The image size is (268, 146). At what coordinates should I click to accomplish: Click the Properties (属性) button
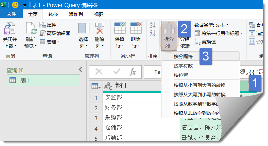click(48, 25)
